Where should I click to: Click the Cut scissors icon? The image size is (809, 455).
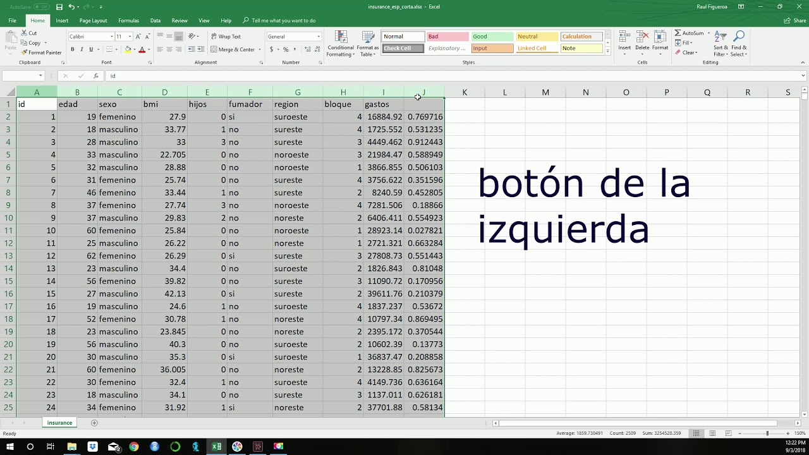click(x=24, y=33)
